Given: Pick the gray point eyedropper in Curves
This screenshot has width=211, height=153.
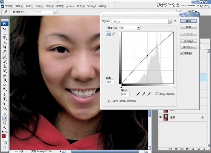Looking at the screenshot, I should pyautogui.click(x=144, y=94).
